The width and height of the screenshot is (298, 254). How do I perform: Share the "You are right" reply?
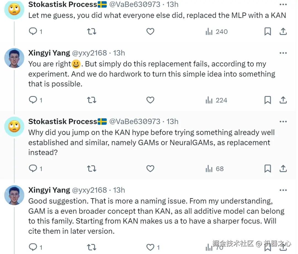(x=283, y=100)
